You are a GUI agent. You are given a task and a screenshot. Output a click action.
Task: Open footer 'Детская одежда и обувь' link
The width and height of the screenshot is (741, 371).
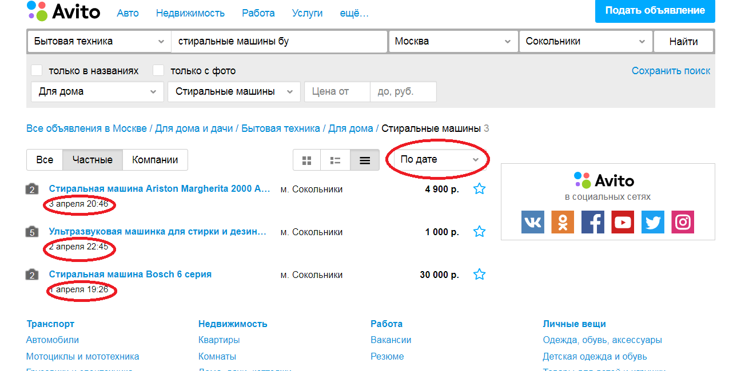click(595, 356)
